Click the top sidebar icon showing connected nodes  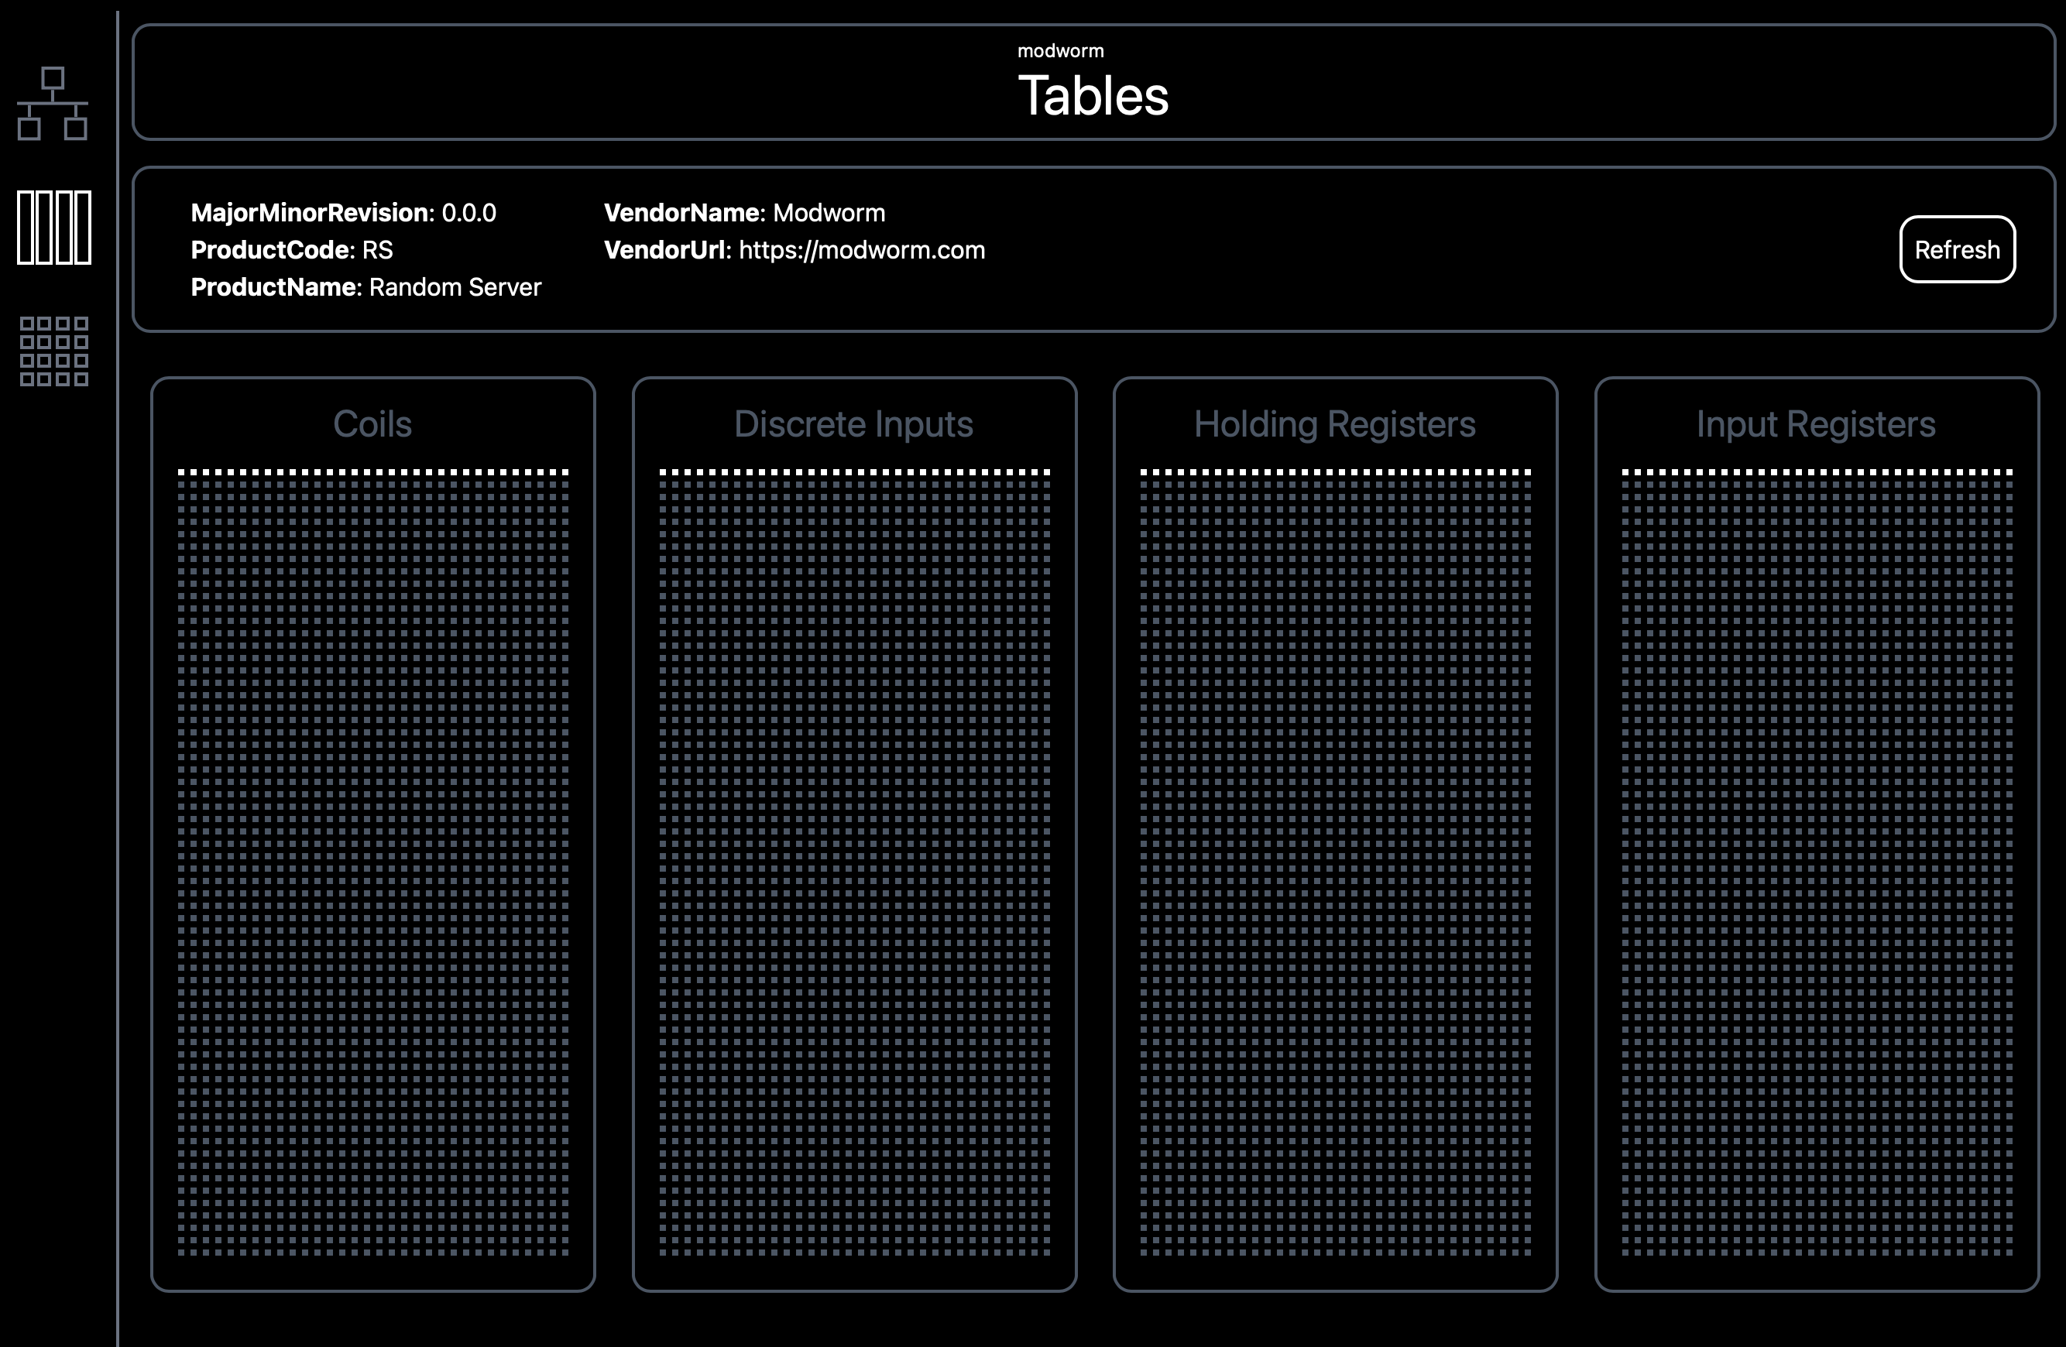tap(54, 105)
